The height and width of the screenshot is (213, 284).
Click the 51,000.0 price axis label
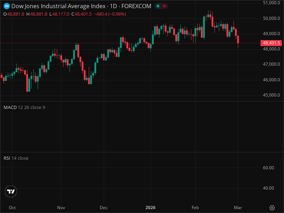(x=271, y=3)
